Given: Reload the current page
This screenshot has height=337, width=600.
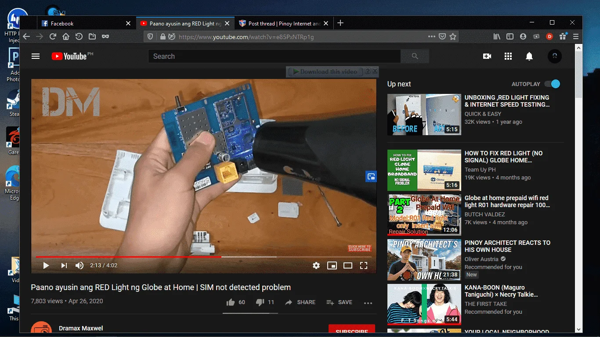Looking at the screenshot, I should pos(53,37).
